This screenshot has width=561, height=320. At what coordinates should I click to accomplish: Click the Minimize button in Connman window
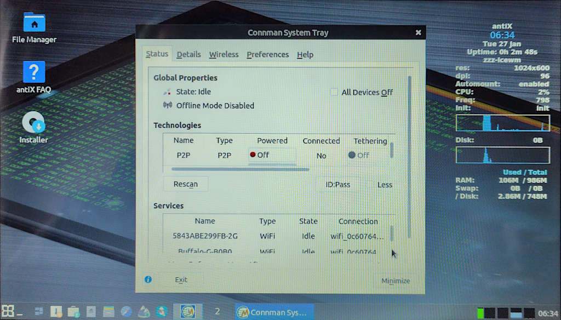coord(395,281)
